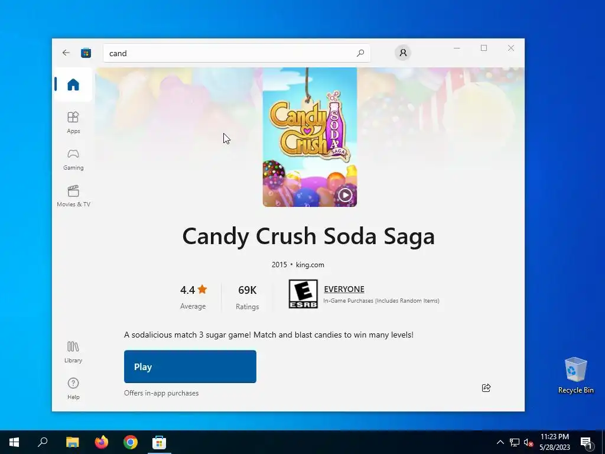
Task: Maximize the Microsoft Store window
Action: click(x=484, y=48)
